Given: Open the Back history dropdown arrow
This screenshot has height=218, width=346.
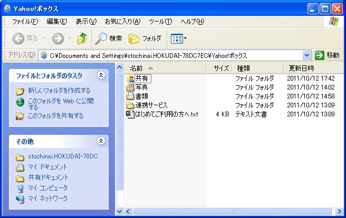Looking at the screenshot, I should coord(44,38).
